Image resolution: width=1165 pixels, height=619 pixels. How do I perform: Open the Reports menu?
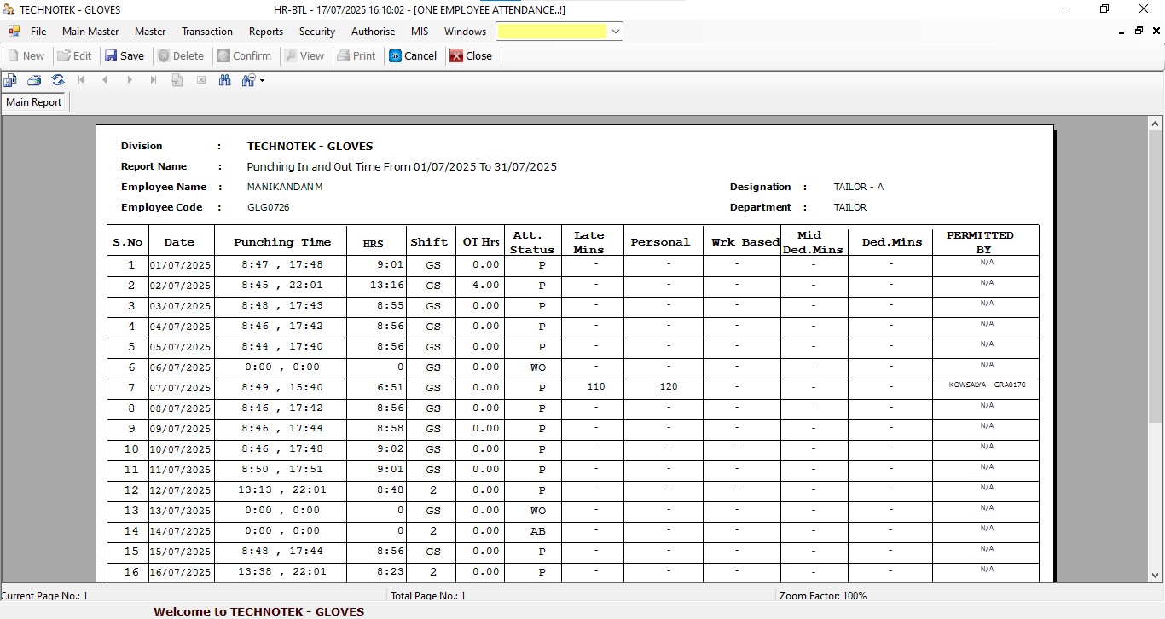point(265,32)
